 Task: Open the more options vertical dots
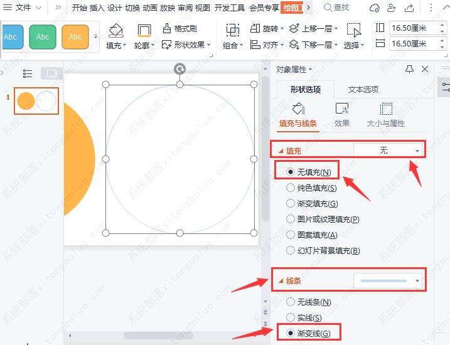coord(431,8)
